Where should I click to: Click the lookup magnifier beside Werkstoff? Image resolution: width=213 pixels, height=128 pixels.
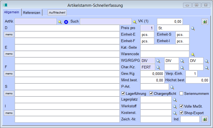tap(175, 107)
